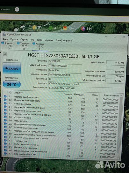
Task: Click status icon for Нестабильные сектора
Action: pyautogui.click(x=5, y=147)
